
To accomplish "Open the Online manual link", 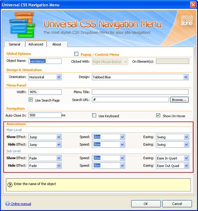I will [21, 204].
